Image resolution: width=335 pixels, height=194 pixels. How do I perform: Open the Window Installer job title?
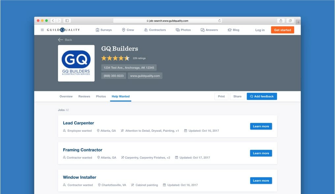[79, 177]
